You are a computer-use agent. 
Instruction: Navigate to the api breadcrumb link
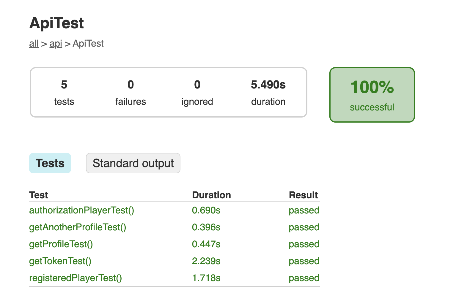pyautogui.click(x=56, y=43)
